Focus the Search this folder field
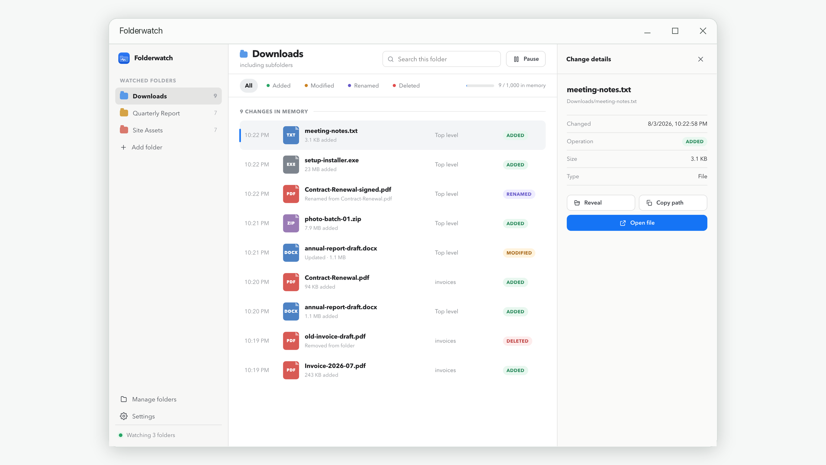Viewport: 826px width, 465px height. point(441,59)
